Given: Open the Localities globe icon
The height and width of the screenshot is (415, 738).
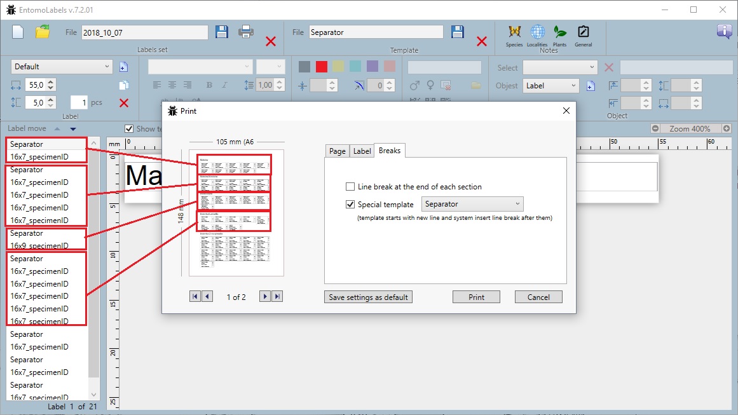Looking at the screenshot, I should pos(537,32).
